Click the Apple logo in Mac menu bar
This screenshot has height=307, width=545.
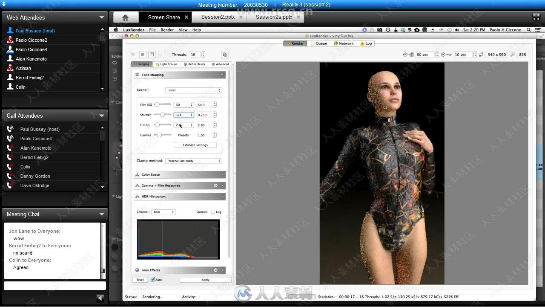[116, 30]
